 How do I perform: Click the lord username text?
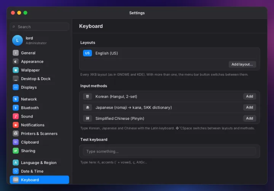29,38
